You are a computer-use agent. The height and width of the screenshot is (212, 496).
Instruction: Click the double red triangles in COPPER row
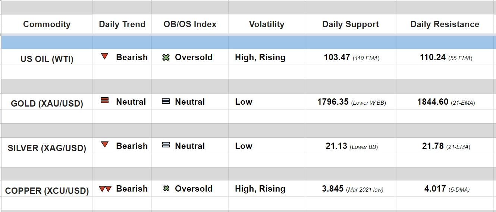(x=105, y=189)
